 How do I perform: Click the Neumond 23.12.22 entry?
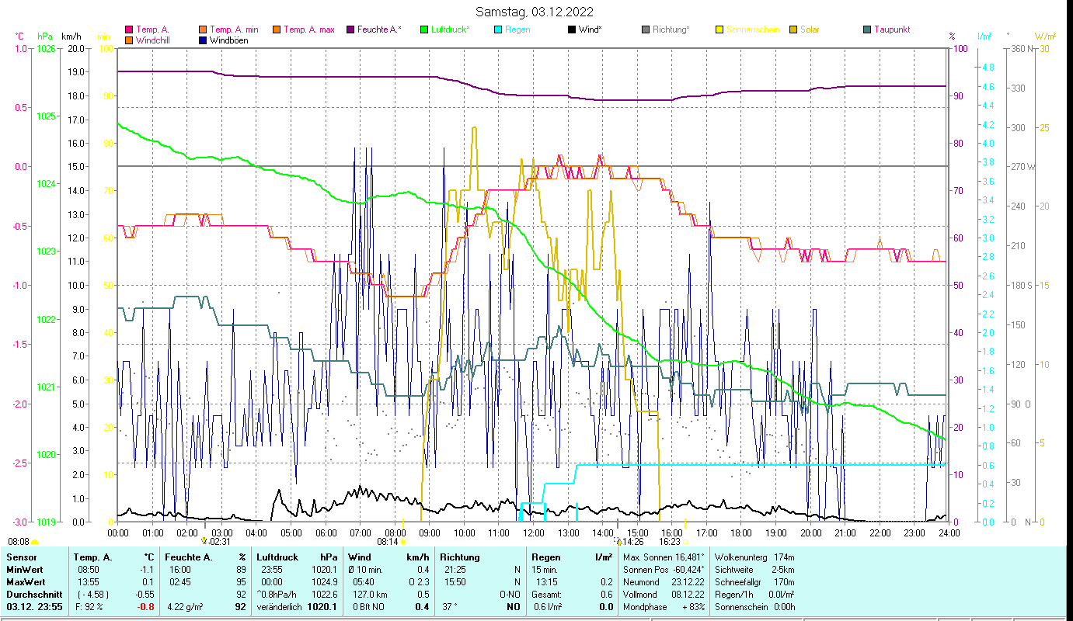click(x=664, y=582)
